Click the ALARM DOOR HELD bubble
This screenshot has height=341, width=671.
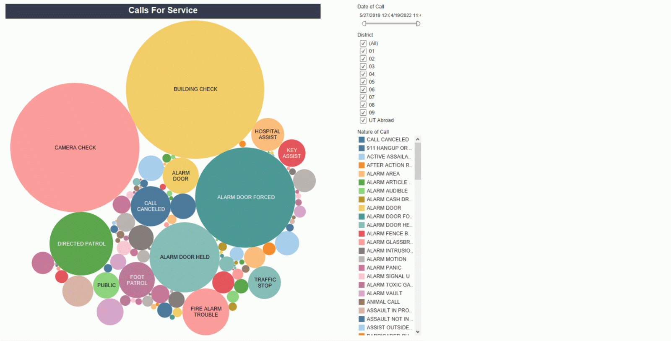pyautogui.click(x=185, y=257)
